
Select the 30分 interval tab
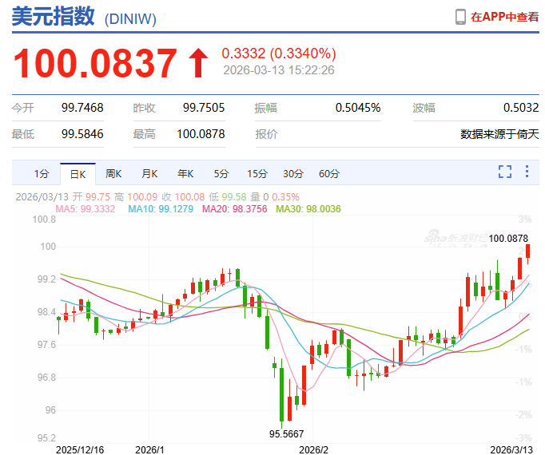click(293, 173)
